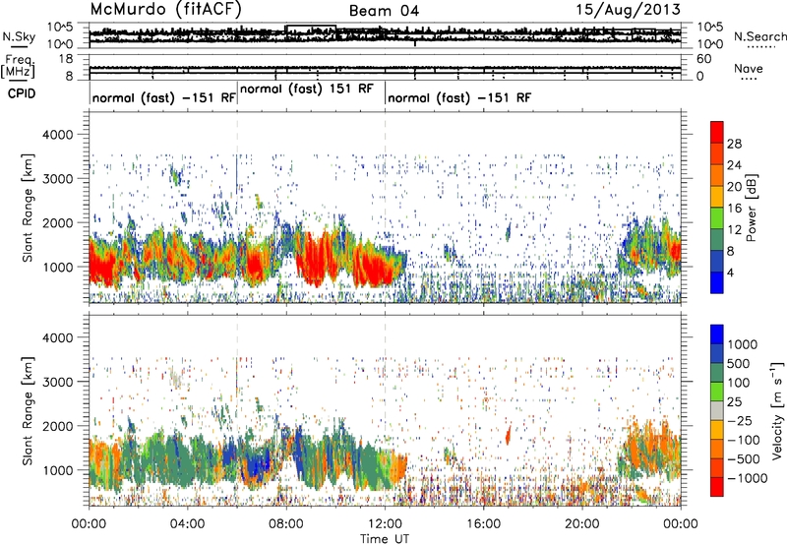Viewport: 787px width, 545px height.
Task: Click velocity panel 'Slant Range [km]' label
Action: [x=28, y=410]
